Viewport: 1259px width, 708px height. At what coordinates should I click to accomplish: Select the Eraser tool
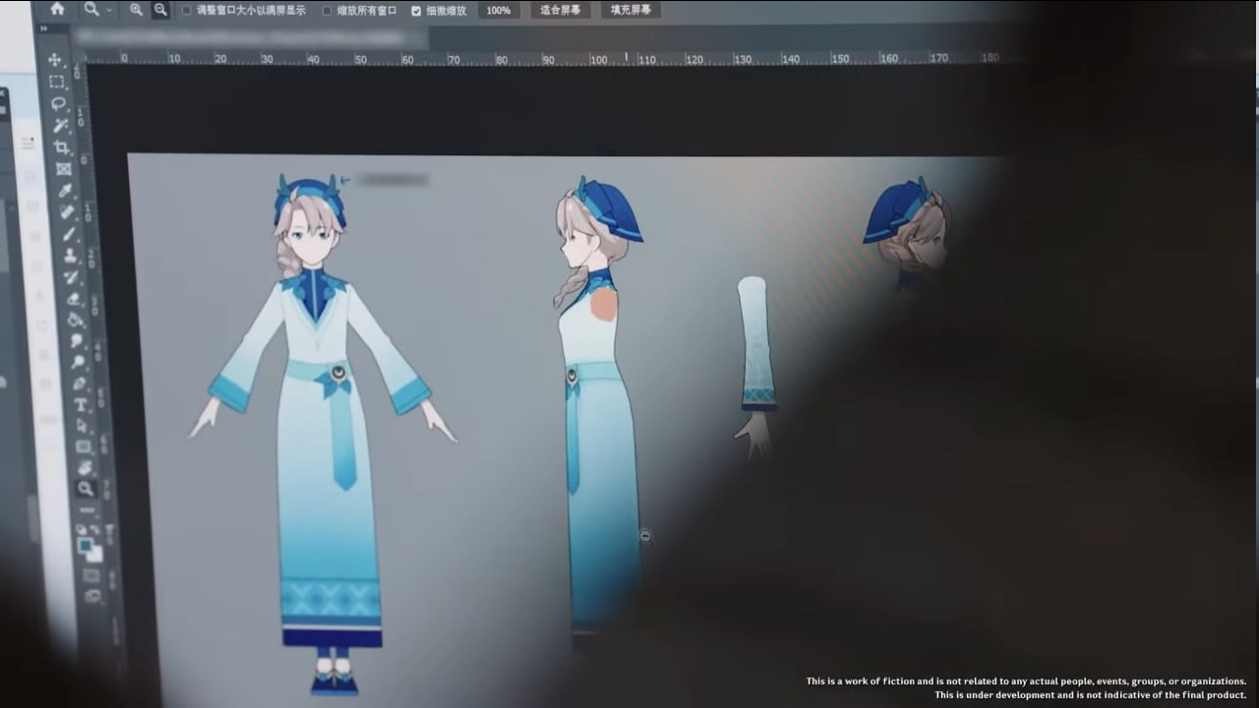pos(73,298)
